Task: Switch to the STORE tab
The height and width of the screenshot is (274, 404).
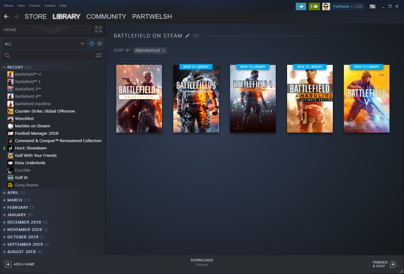Action: click(x=36, y=16)
